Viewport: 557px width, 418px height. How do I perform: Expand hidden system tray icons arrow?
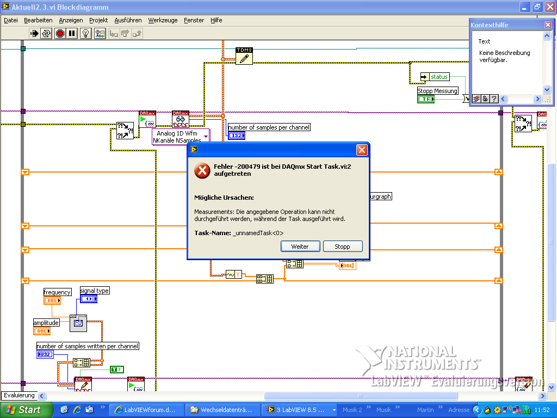[x=478, y=410]
